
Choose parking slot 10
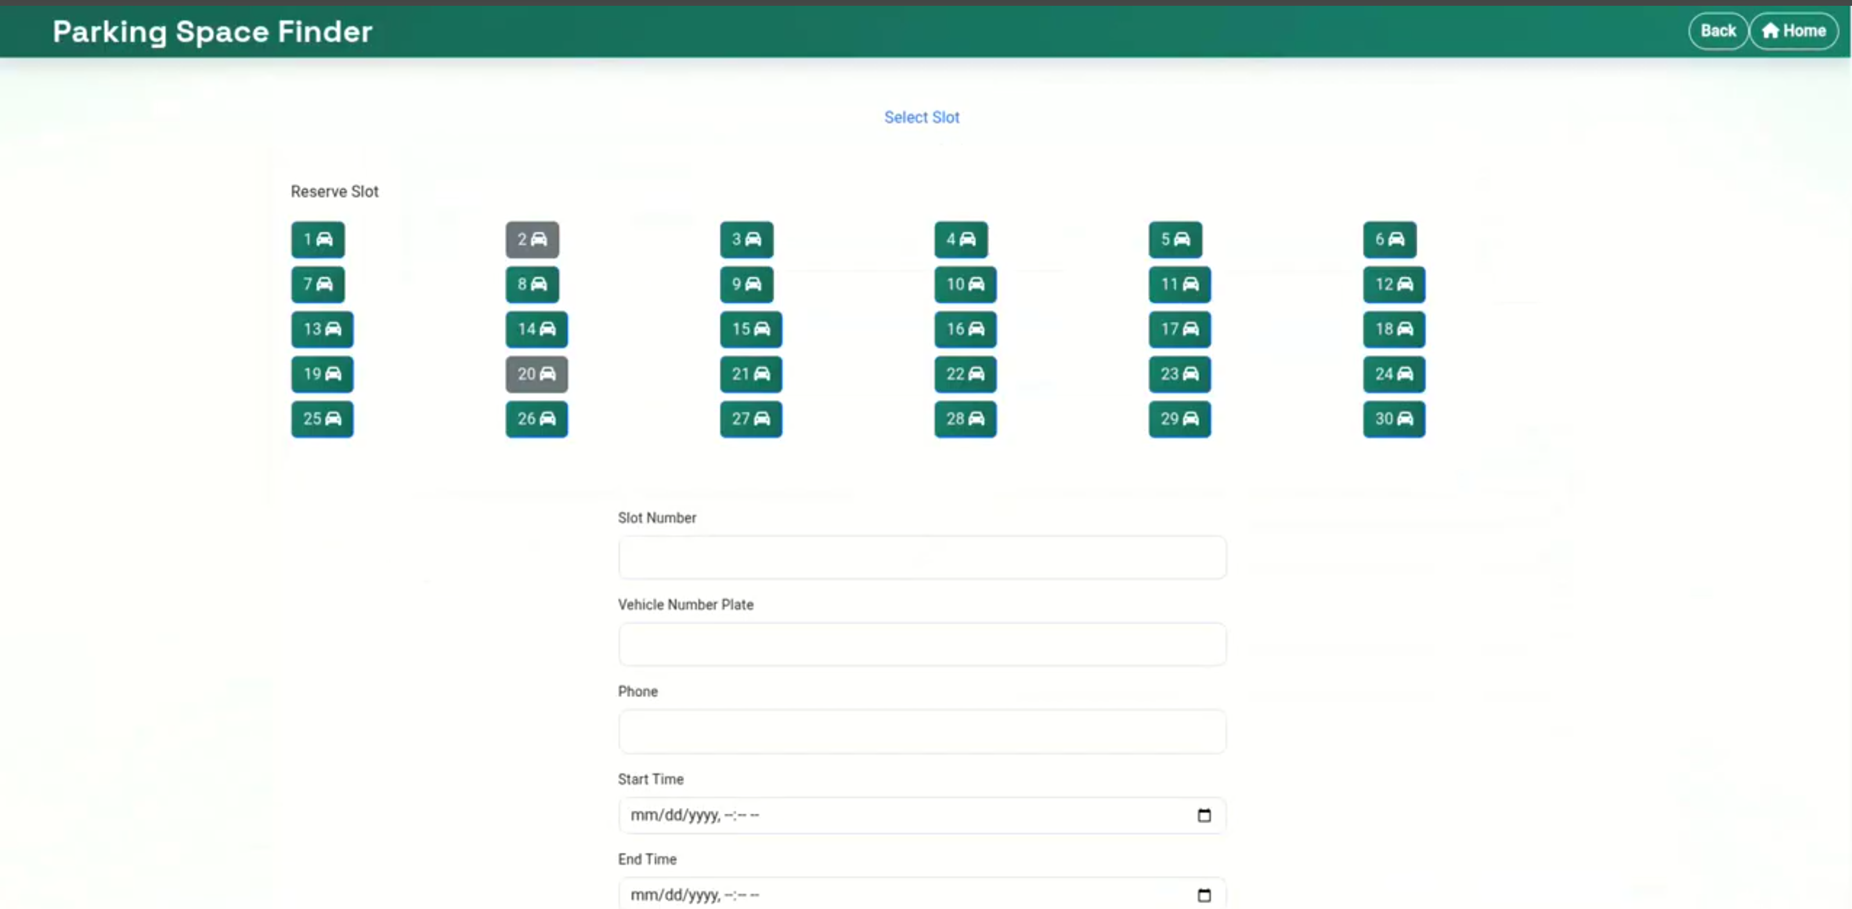pyautogui.click(x=965, y=285)
